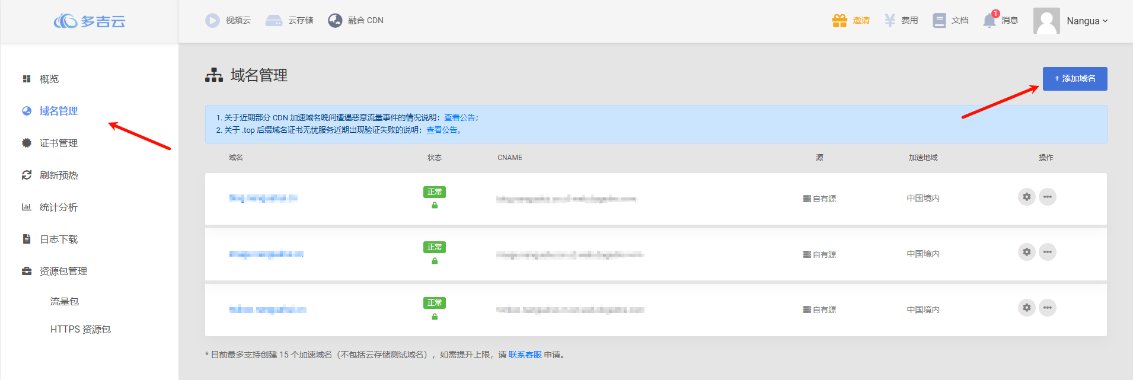
Task: Open the 云存储 cloud storage service
Action: click(289, 20)
